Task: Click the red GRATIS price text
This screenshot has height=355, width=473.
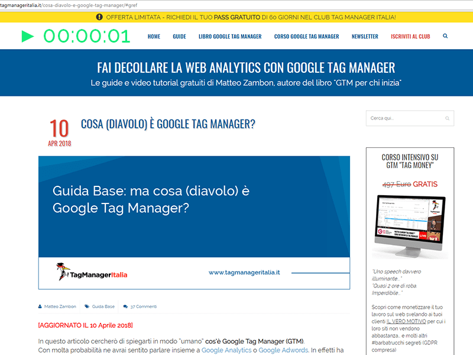Action: pos(425,184)
